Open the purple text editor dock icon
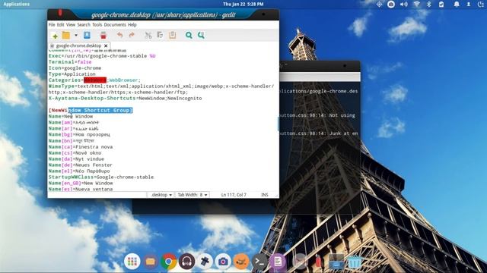The height and width of the screenshot is (273, 487). click(278, 262)
